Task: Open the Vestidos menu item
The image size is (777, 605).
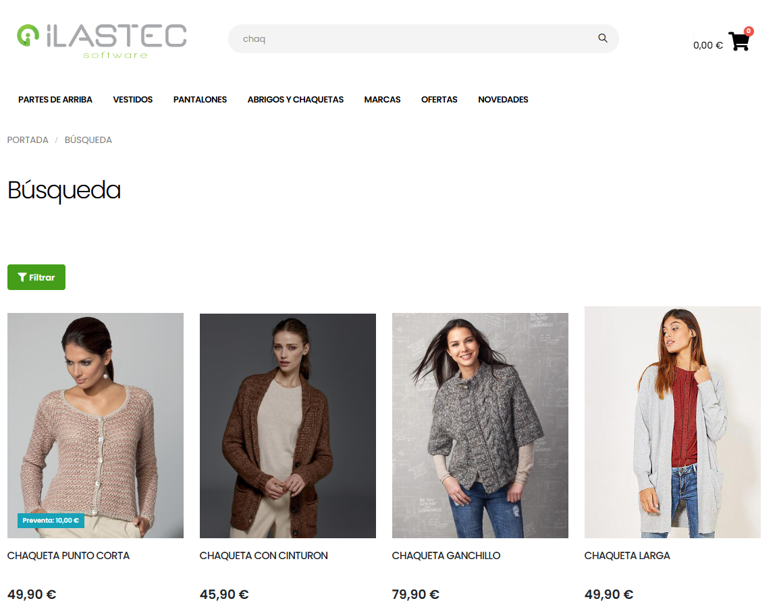Action: [x=133, y=100]
